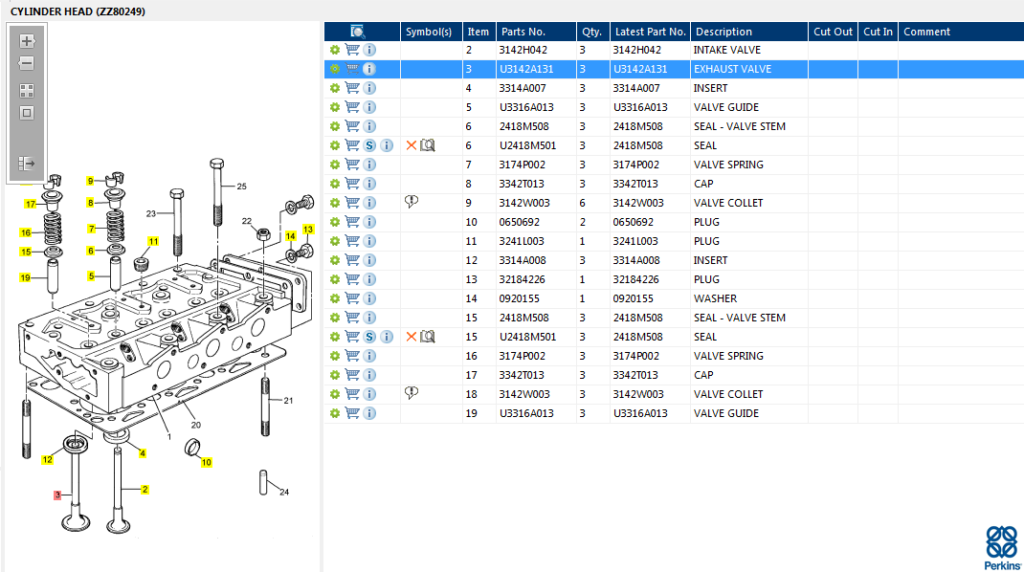Click the magnifier search icon in table header

click(x=358, y=32)
